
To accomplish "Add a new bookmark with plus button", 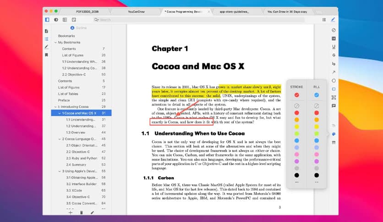I will click(x=71, y=212).
